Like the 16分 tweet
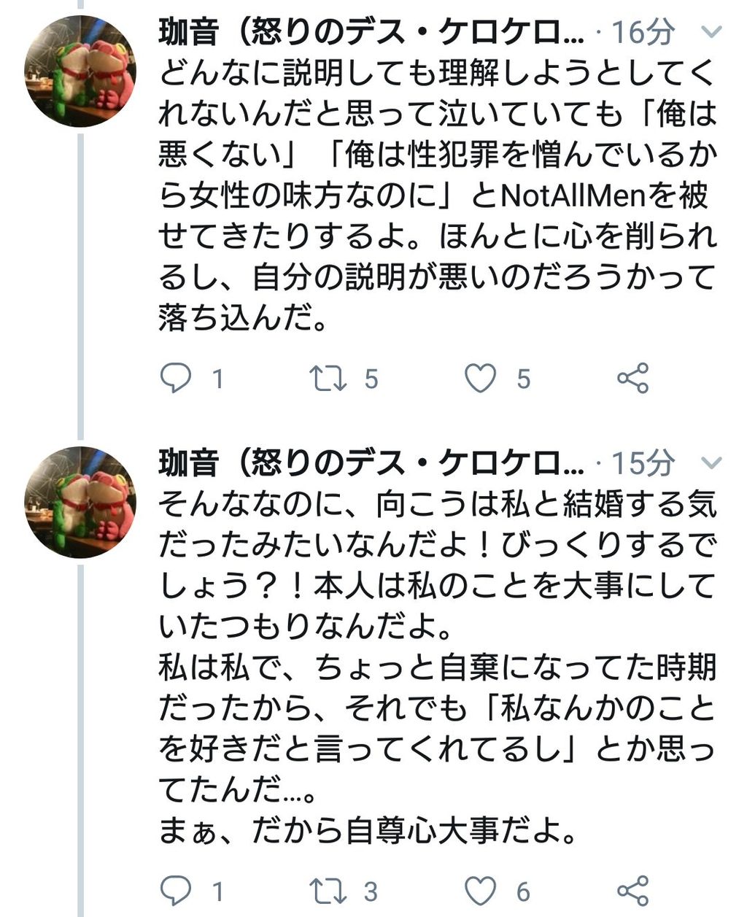The height and width of the screenshot is (917, 747). coord(480,378)
